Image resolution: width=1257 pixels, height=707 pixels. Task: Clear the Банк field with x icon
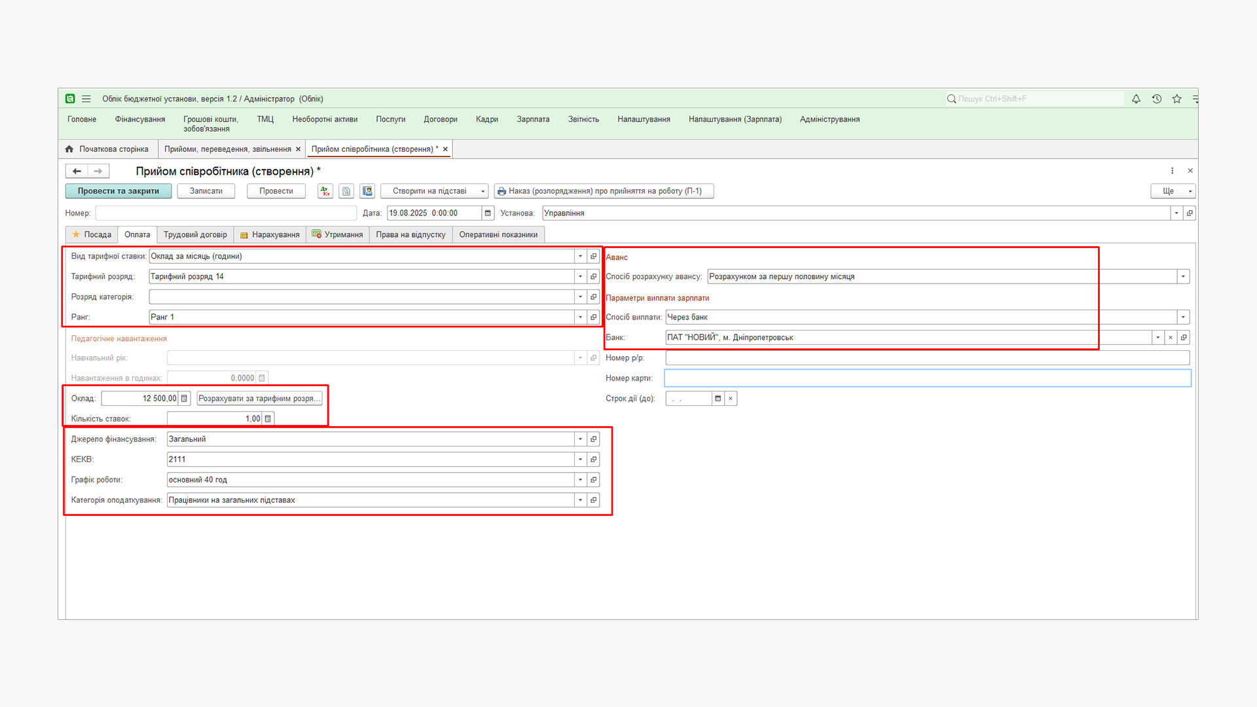point(1171,337)
